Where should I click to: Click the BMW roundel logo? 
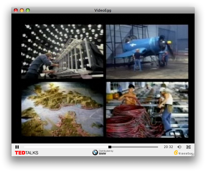[95, 153]
